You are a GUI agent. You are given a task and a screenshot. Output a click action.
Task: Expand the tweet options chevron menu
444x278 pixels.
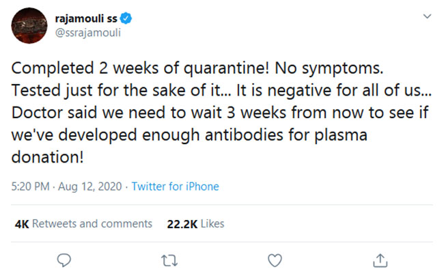427,16
